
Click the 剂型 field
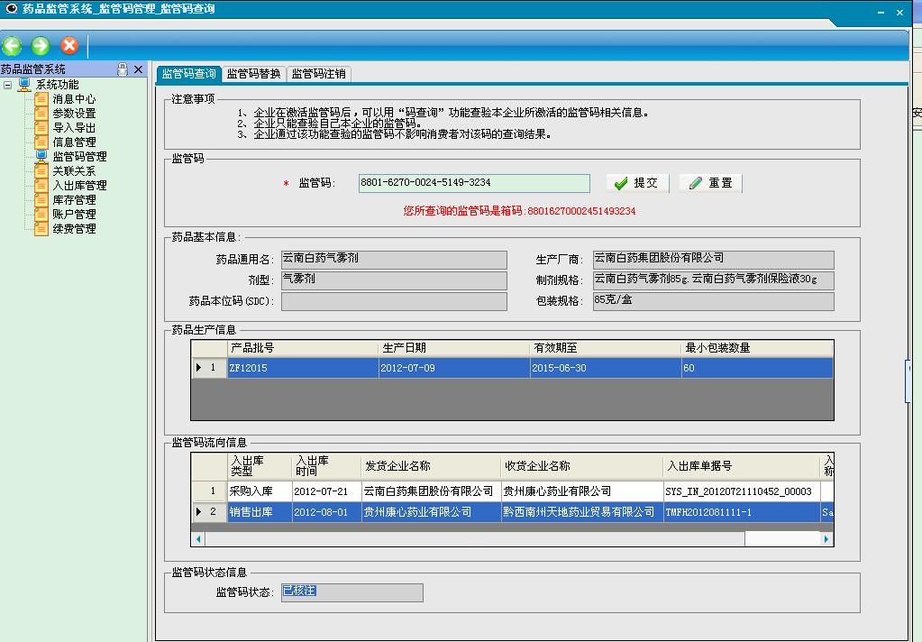394,280
